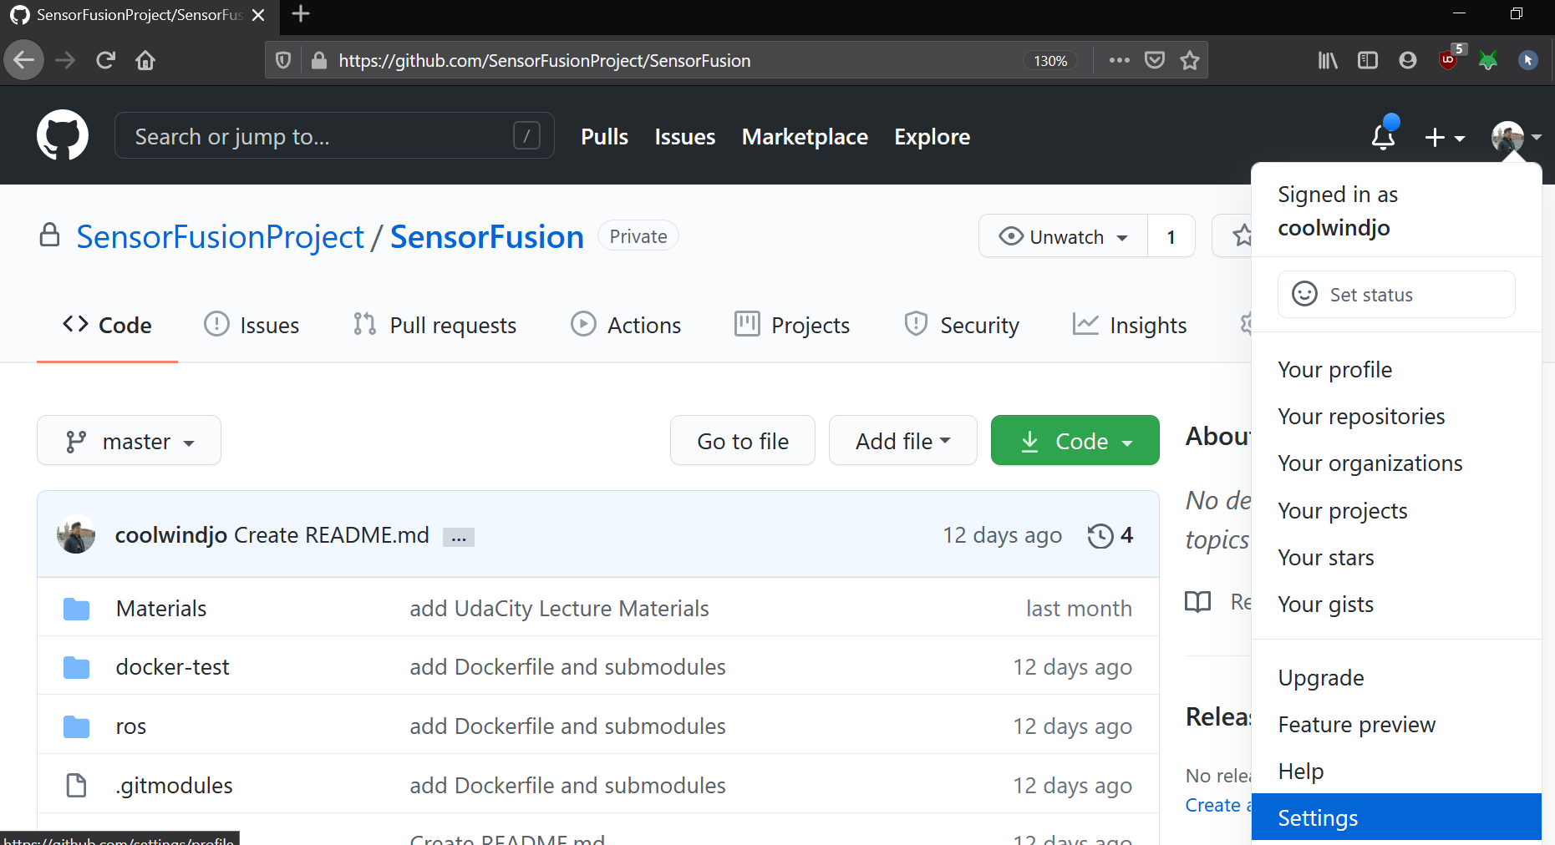Open a new browser tab

(301, 14)
